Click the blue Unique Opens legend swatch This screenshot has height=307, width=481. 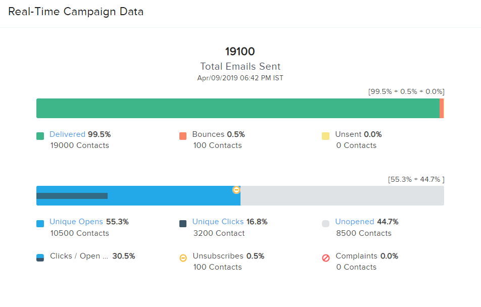pyautogui.click(x=40, y=223)
